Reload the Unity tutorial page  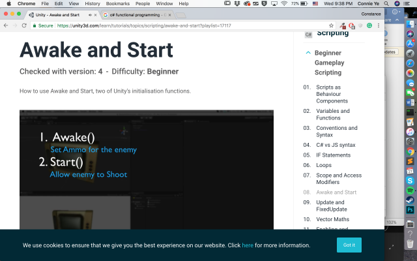tap(24, 25)
